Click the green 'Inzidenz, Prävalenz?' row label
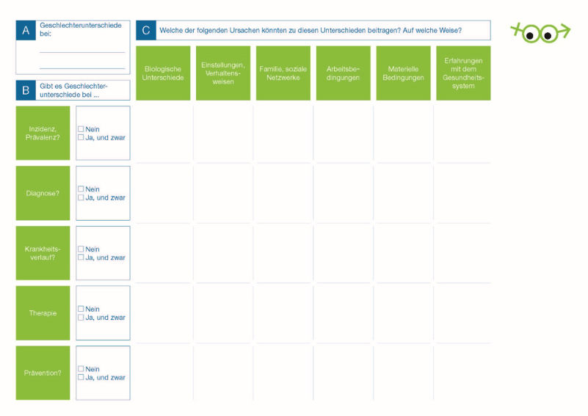 (x=43, y=133)
